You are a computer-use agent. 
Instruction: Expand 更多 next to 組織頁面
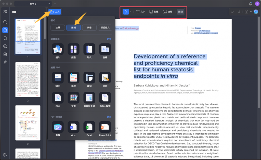[x=109, y=39]
